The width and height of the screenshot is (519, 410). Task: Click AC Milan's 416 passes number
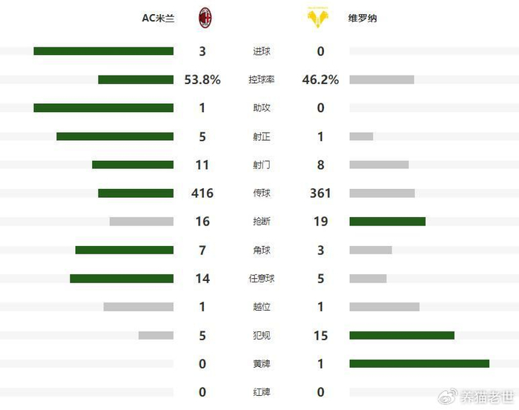[202, 194]
